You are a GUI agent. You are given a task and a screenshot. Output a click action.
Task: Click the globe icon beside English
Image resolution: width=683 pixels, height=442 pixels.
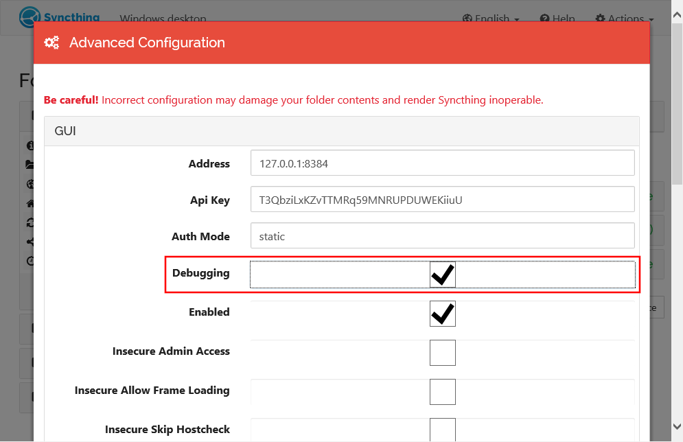tap(467, 19)
